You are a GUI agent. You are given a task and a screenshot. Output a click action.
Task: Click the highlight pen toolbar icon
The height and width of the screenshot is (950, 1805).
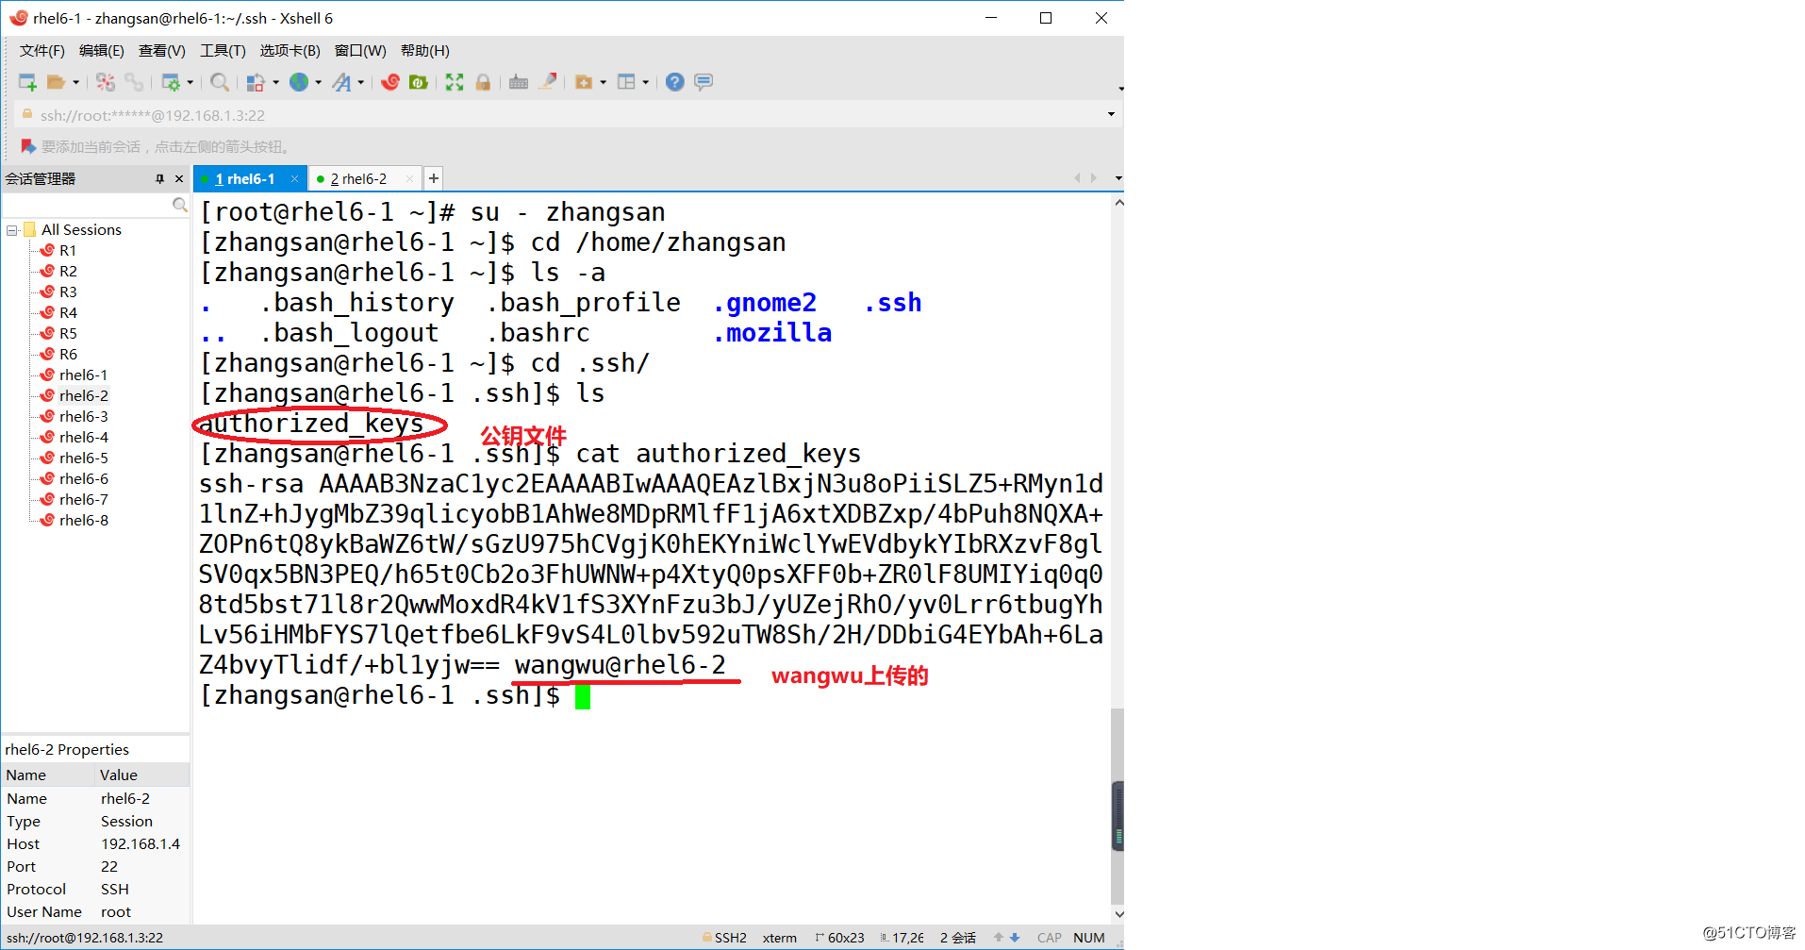tap(547, 82)
